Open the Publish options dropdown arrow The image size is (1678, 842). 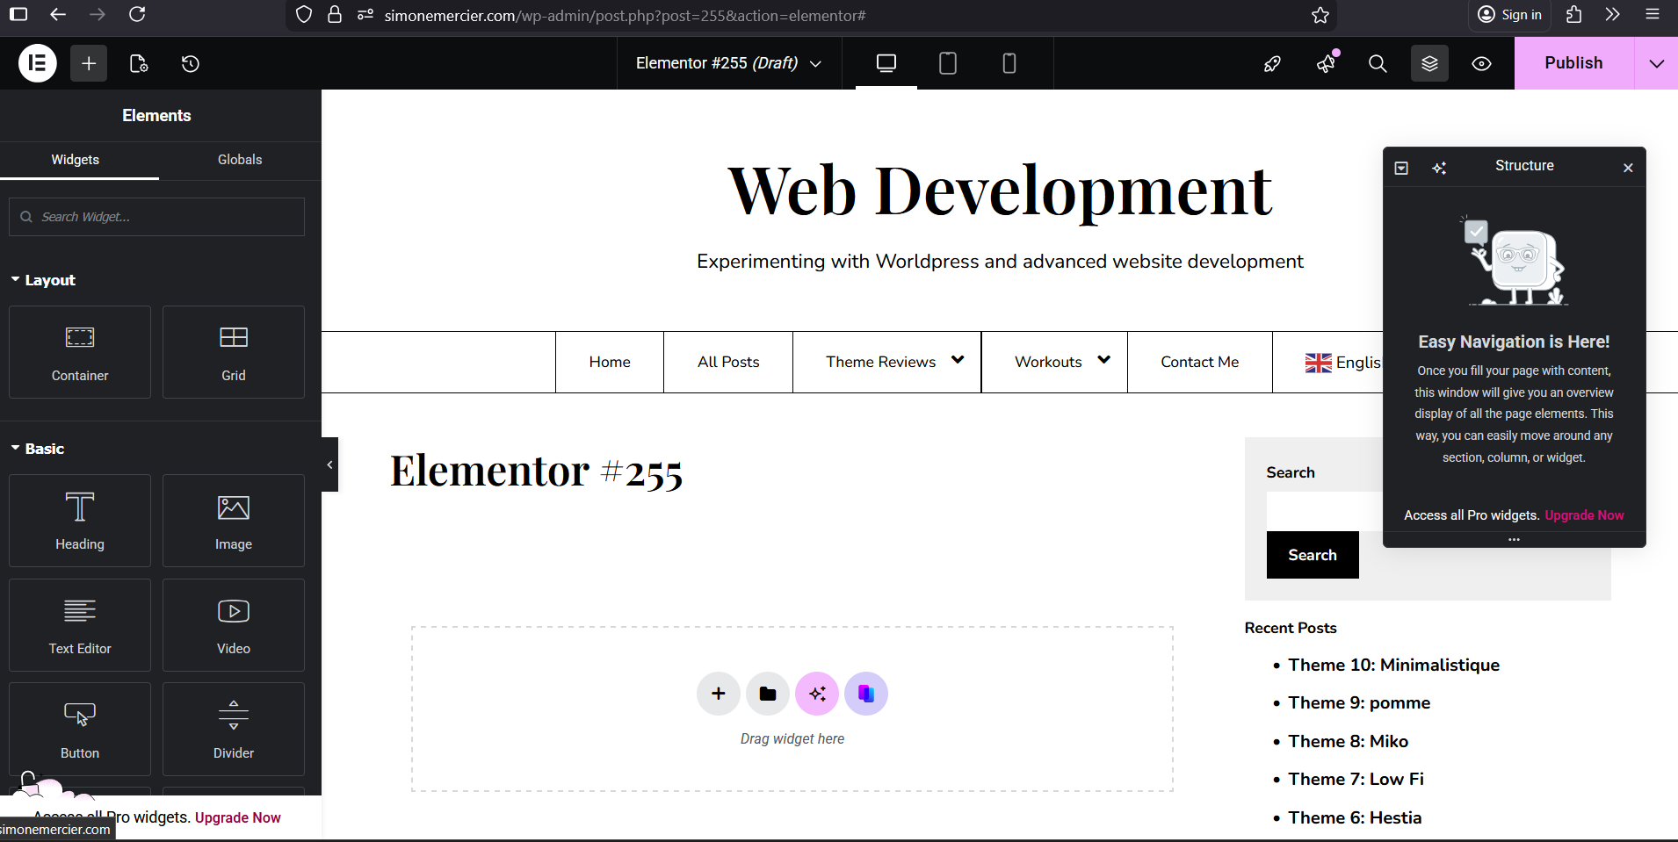(x=1656, y=63)
